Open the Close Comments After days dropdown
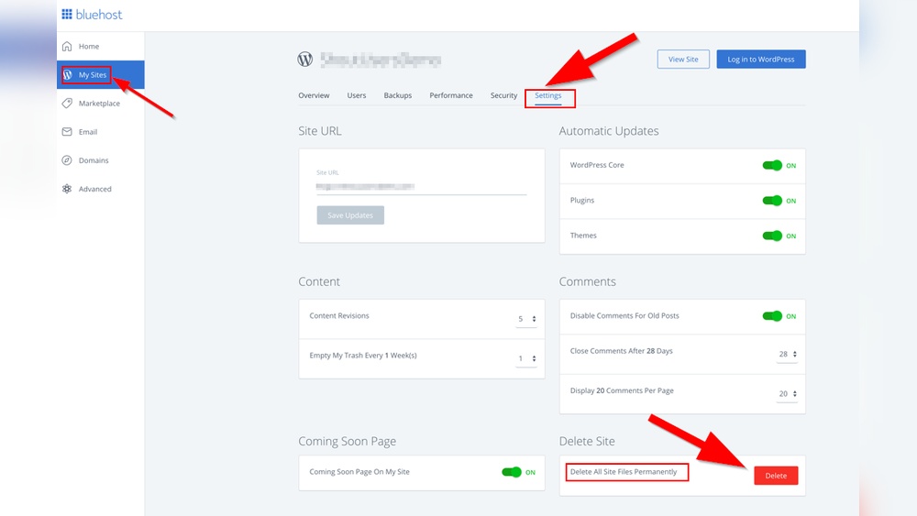The image size is (917, 516). [787, 354]
